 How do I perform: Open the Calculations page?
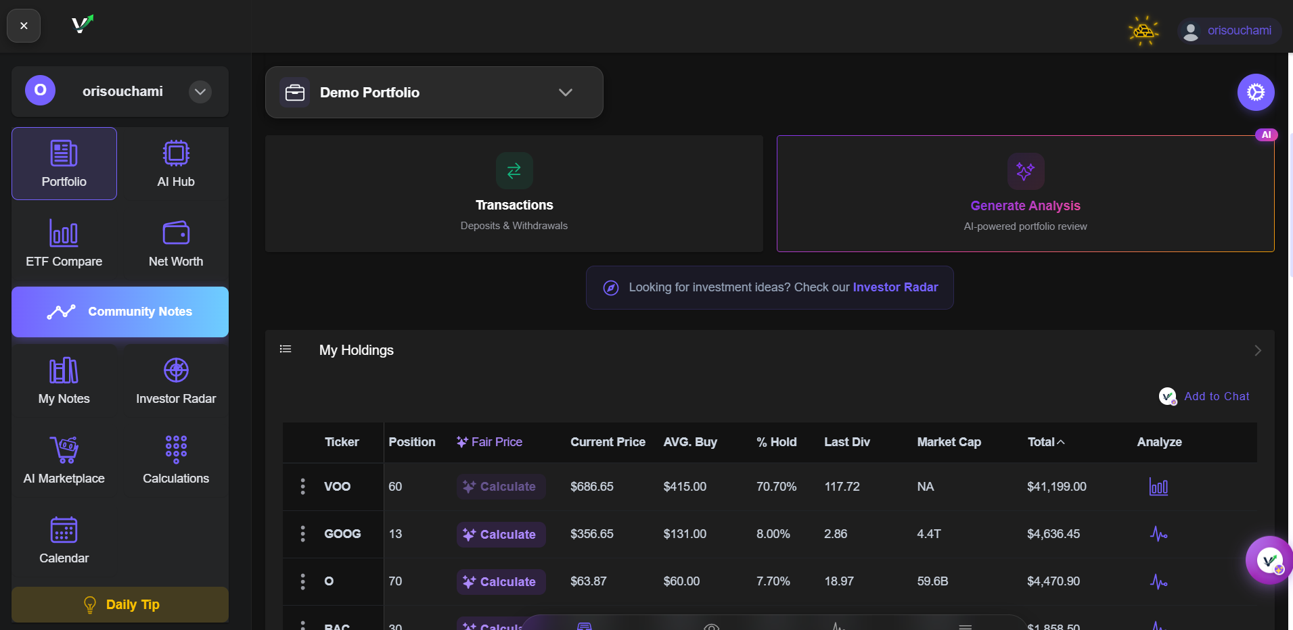click(176, 460)
